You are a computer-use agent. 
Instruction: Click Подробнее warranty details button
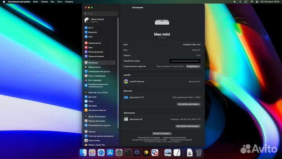click(193, 66)
